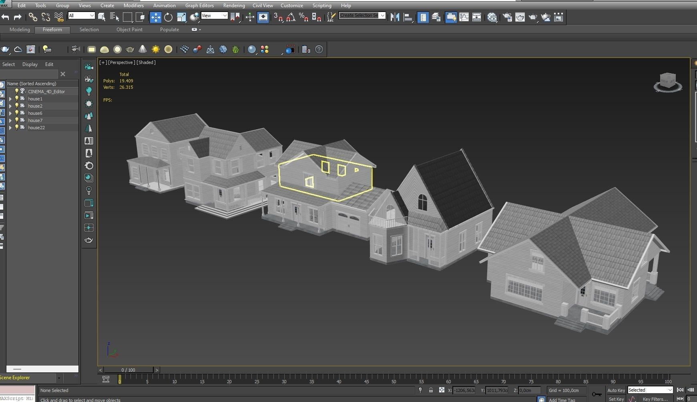Viewport: 697px width, 402px height.
Task: Toggle the Scene Explorer list icon button
Action: click(x=423, y=17)
